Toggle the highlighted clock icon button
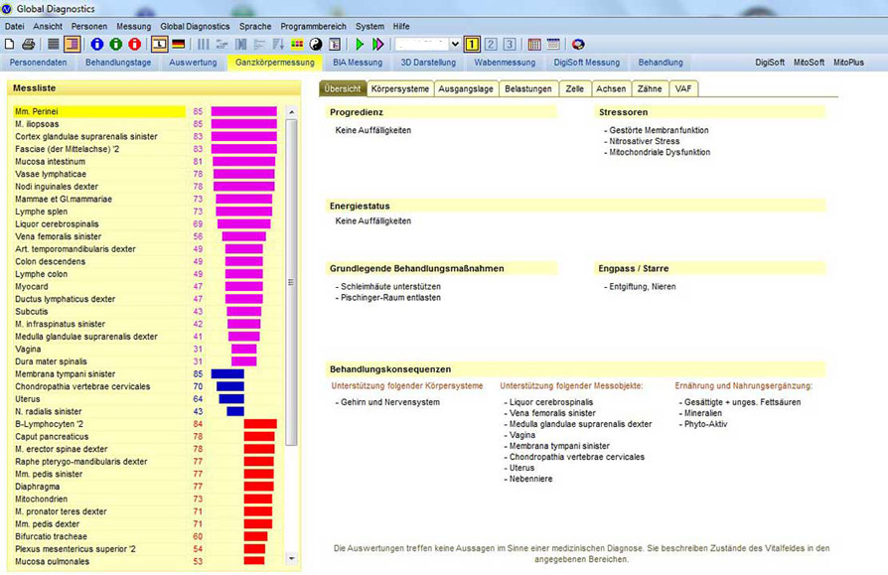This screenshot has height=575, width=888. tap(159, 44)
